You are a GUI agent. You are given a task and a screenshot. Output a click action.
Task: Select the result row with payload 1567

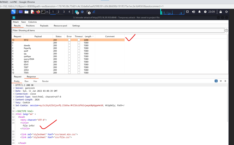pos(68,67)
